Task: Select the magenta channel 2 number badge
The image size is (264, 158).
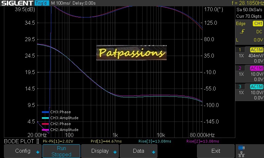Action: point(240,68)
